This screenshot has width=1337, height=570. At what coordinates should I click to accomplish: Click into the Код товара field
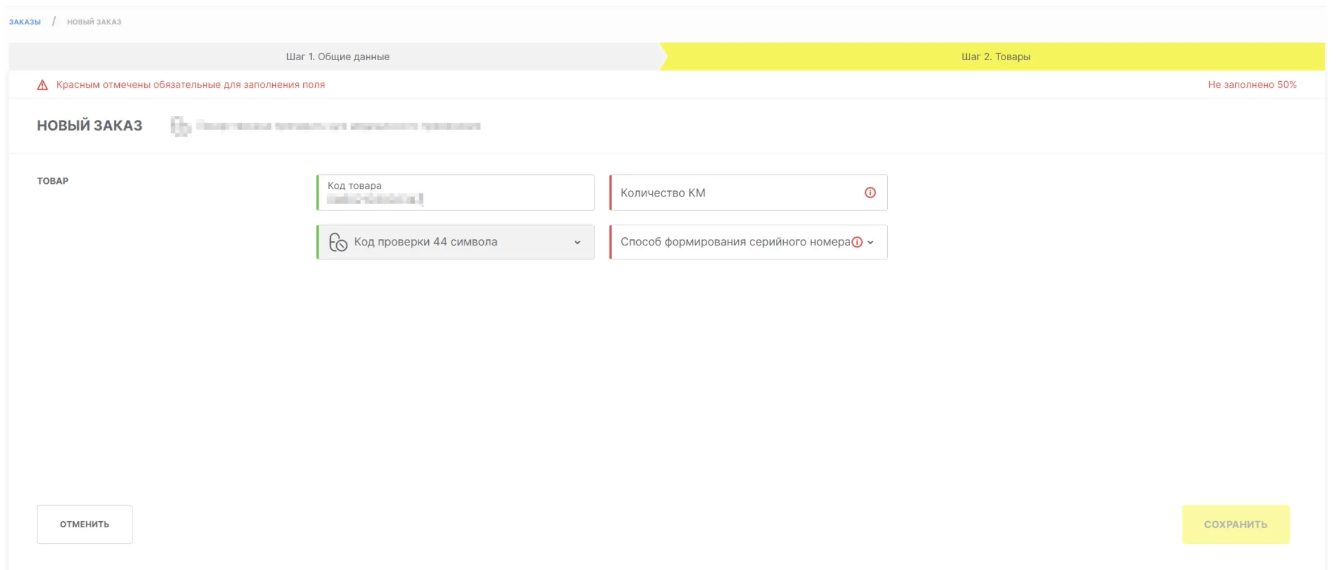pyautogui.click(x=454, y=198)
